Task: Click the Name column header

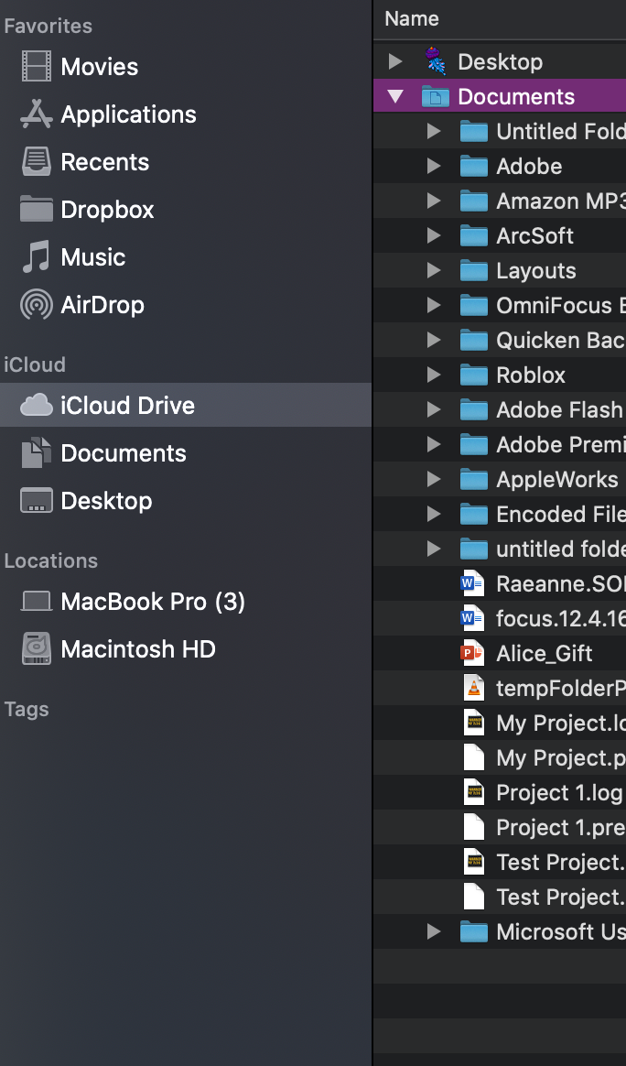Action: point(412,18)
